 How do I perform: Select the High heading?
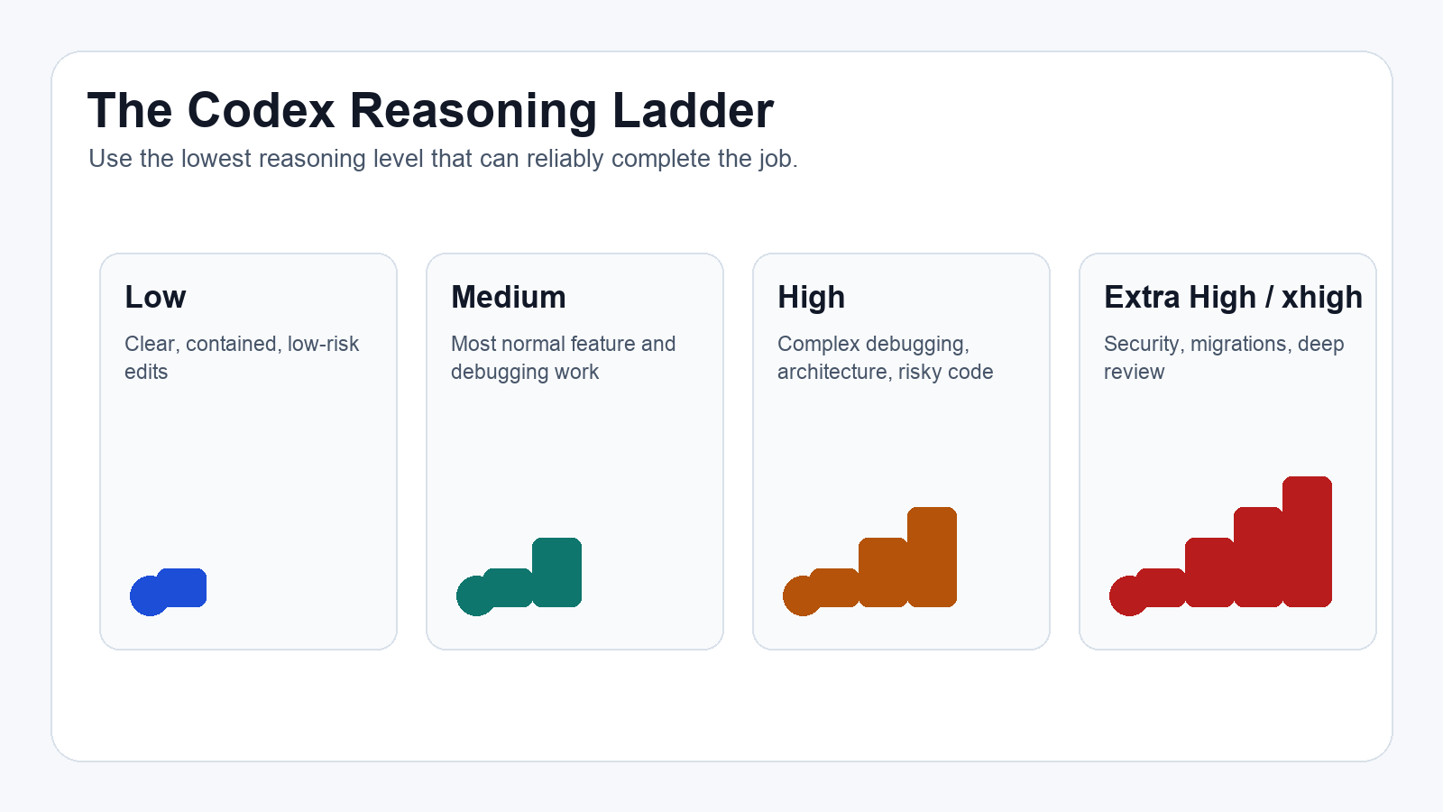tap(812, 297)
